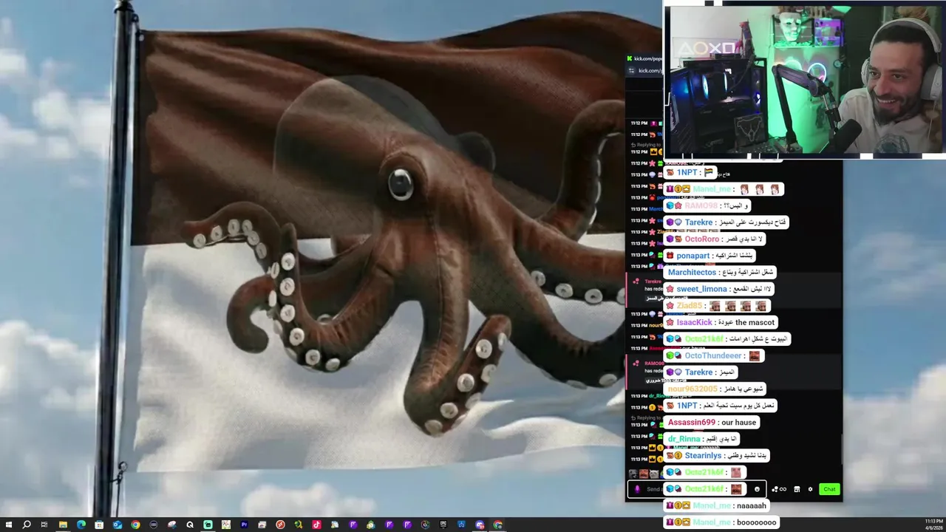
Task: Open TikTok taskbar icon
Action: coord(316,525)
